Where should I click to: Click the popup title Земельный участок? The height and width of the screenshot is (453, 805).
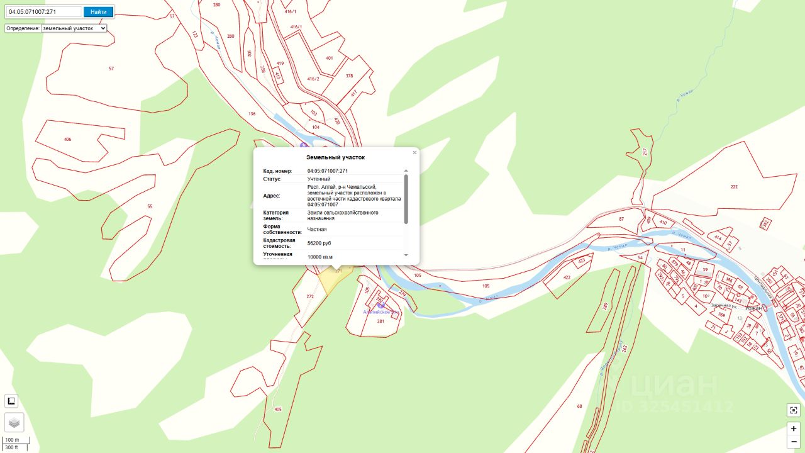(335, 157)
